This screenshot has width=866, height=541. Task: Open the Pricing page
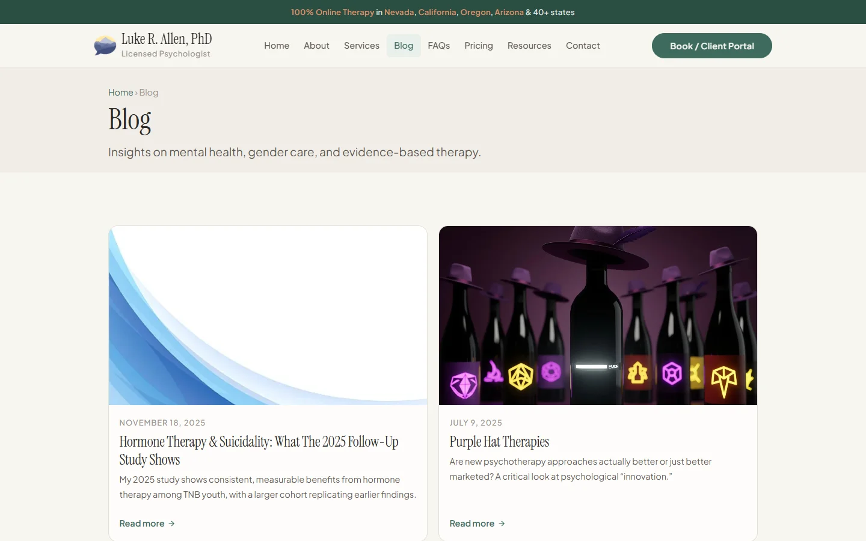pos(479,46)
